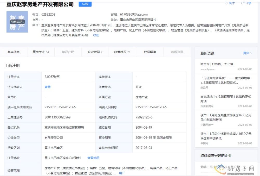Screen dimensions: 260x176
Task: Select the 新闻资讯 tab
Action: point(177,52)
